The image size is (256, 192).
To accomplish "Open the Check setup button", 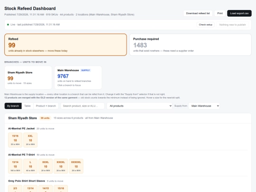I will [206, 25].
